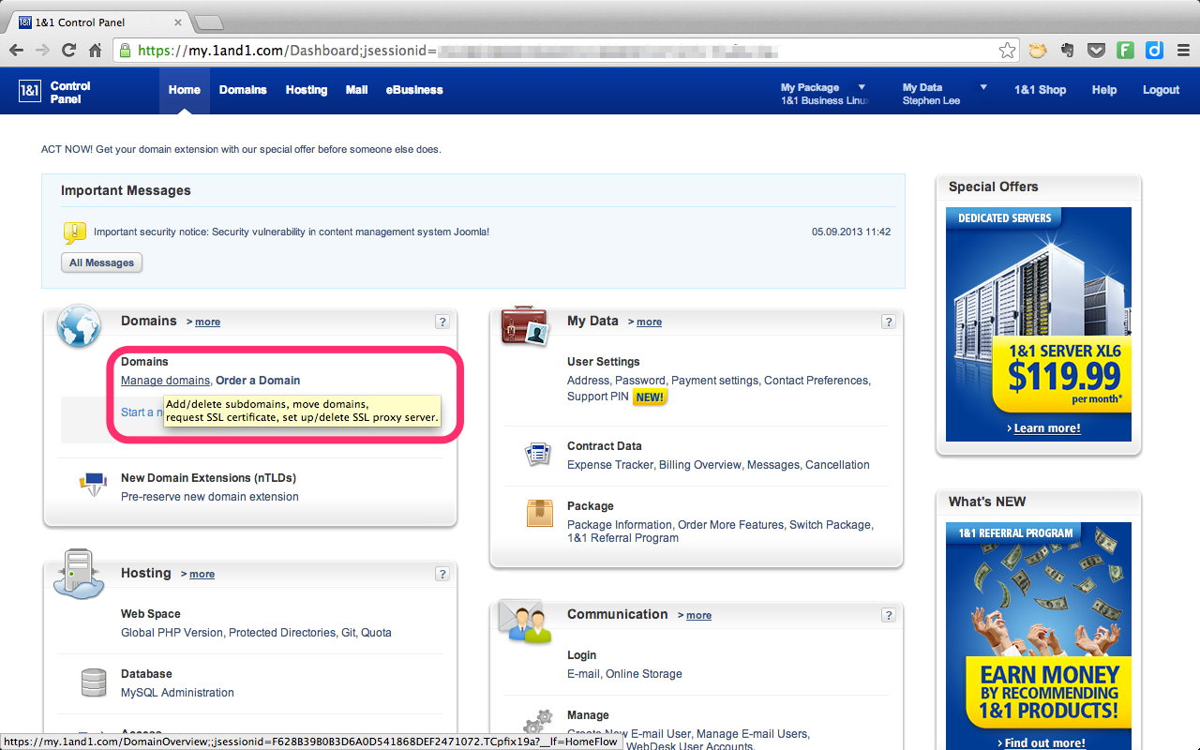1200x750 pixels.
Task: Click the 1&1 logo in header
Action: pyautogui.click(x=30, y=91)
